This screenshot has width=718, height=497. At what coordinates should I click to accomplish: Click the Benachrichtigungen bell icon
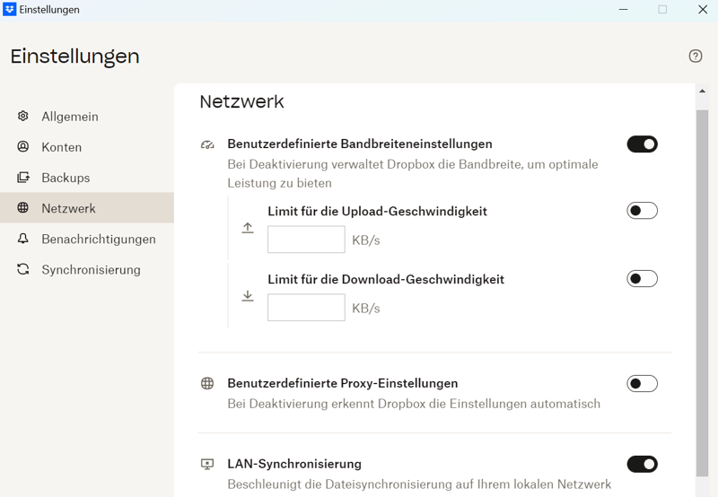23,239
